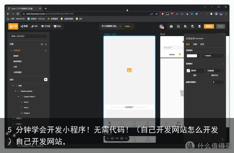The height and width of the screenshot is (153, 234).
Task: Open a new browser tab
Action: pyautogui.click(x=46, y=9)
